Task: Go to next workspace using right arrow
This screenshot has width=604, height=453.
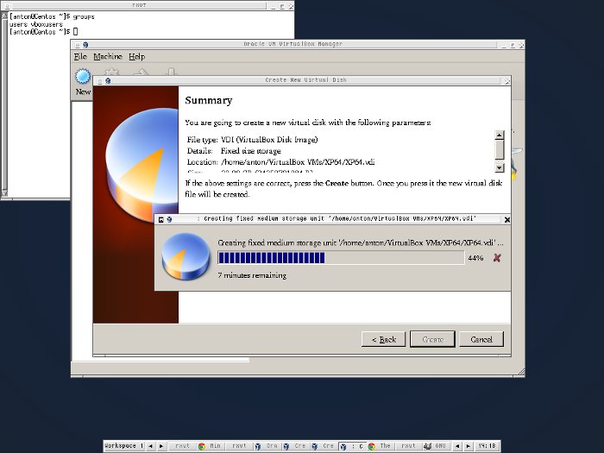Action: pyautogui.click(x=161, y=446)
